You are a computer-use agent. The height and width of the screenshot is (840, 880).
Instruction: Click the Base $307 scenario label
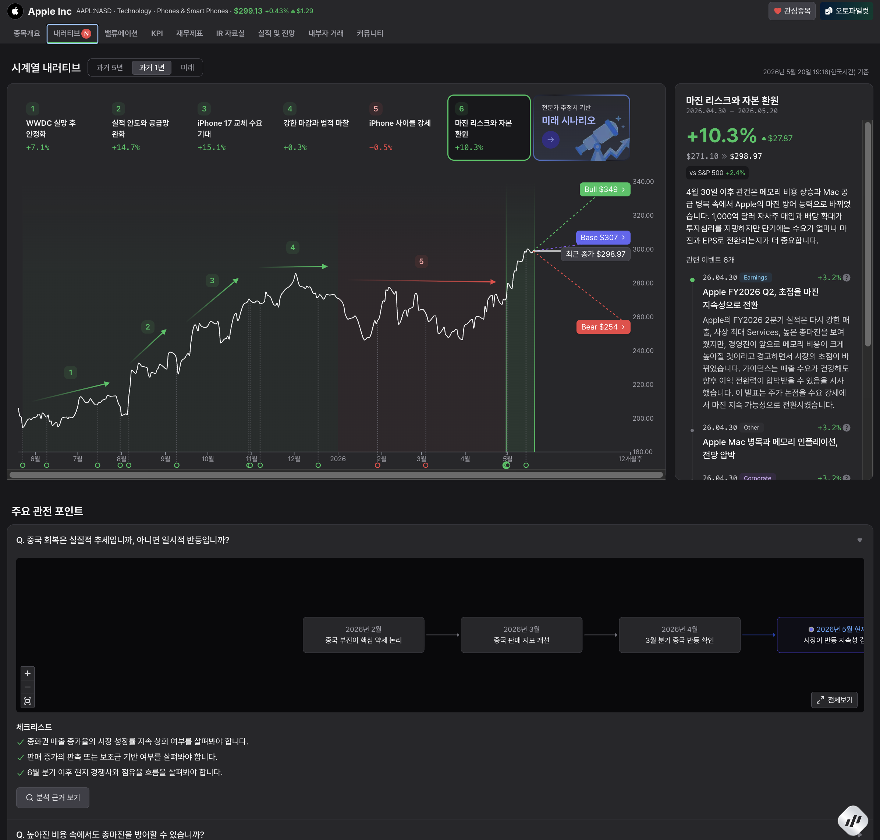(x=603, y=237)
